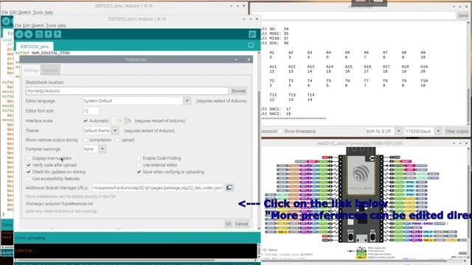The image size is (472, 265).
Task: Click Cancel in Preferences dialog
Action: (x=241, y=224)
